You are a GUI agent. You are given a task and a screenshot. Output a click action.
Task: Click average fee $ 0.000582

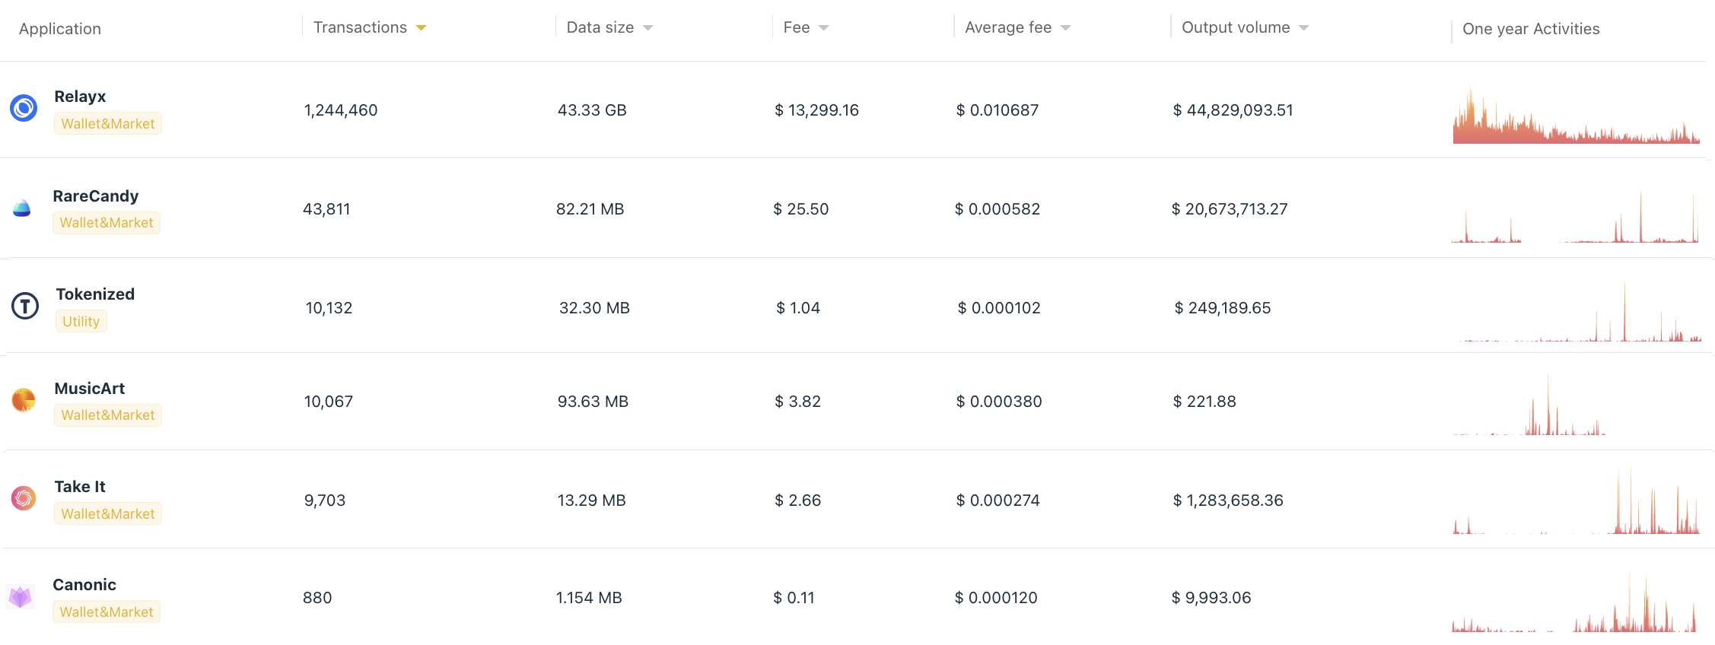coord(997,209)
